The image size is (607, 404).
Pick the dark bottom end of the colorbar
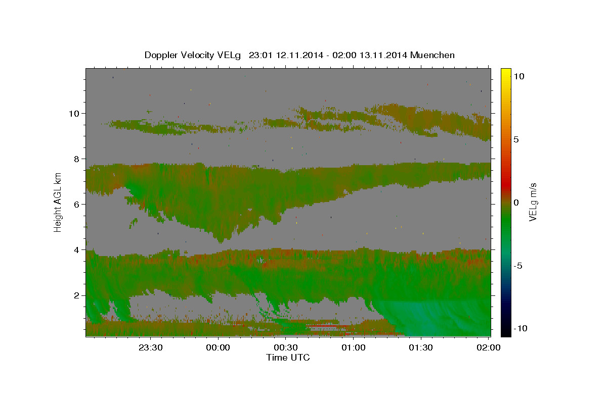[x=506, y=331]
